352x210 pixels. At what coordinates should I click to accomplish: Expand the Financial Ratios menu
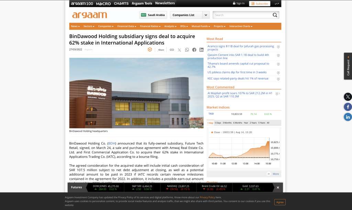[150, 26]
